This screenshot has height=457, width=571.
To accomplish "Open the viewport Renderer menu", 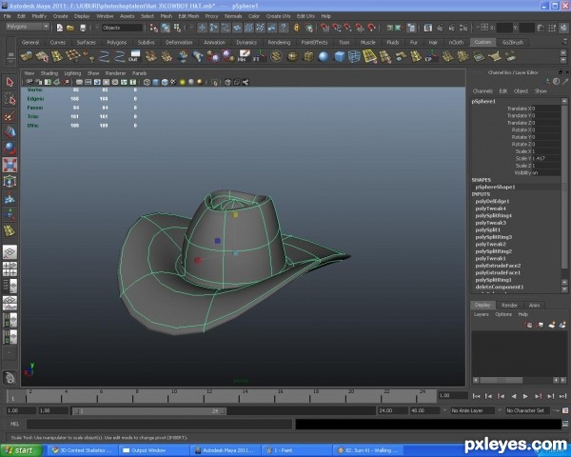I will (x=115, y=73).
